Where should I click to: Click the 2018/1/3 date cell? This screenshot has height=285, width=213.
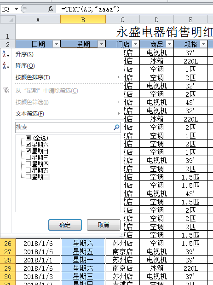click(x=38, y=276)
